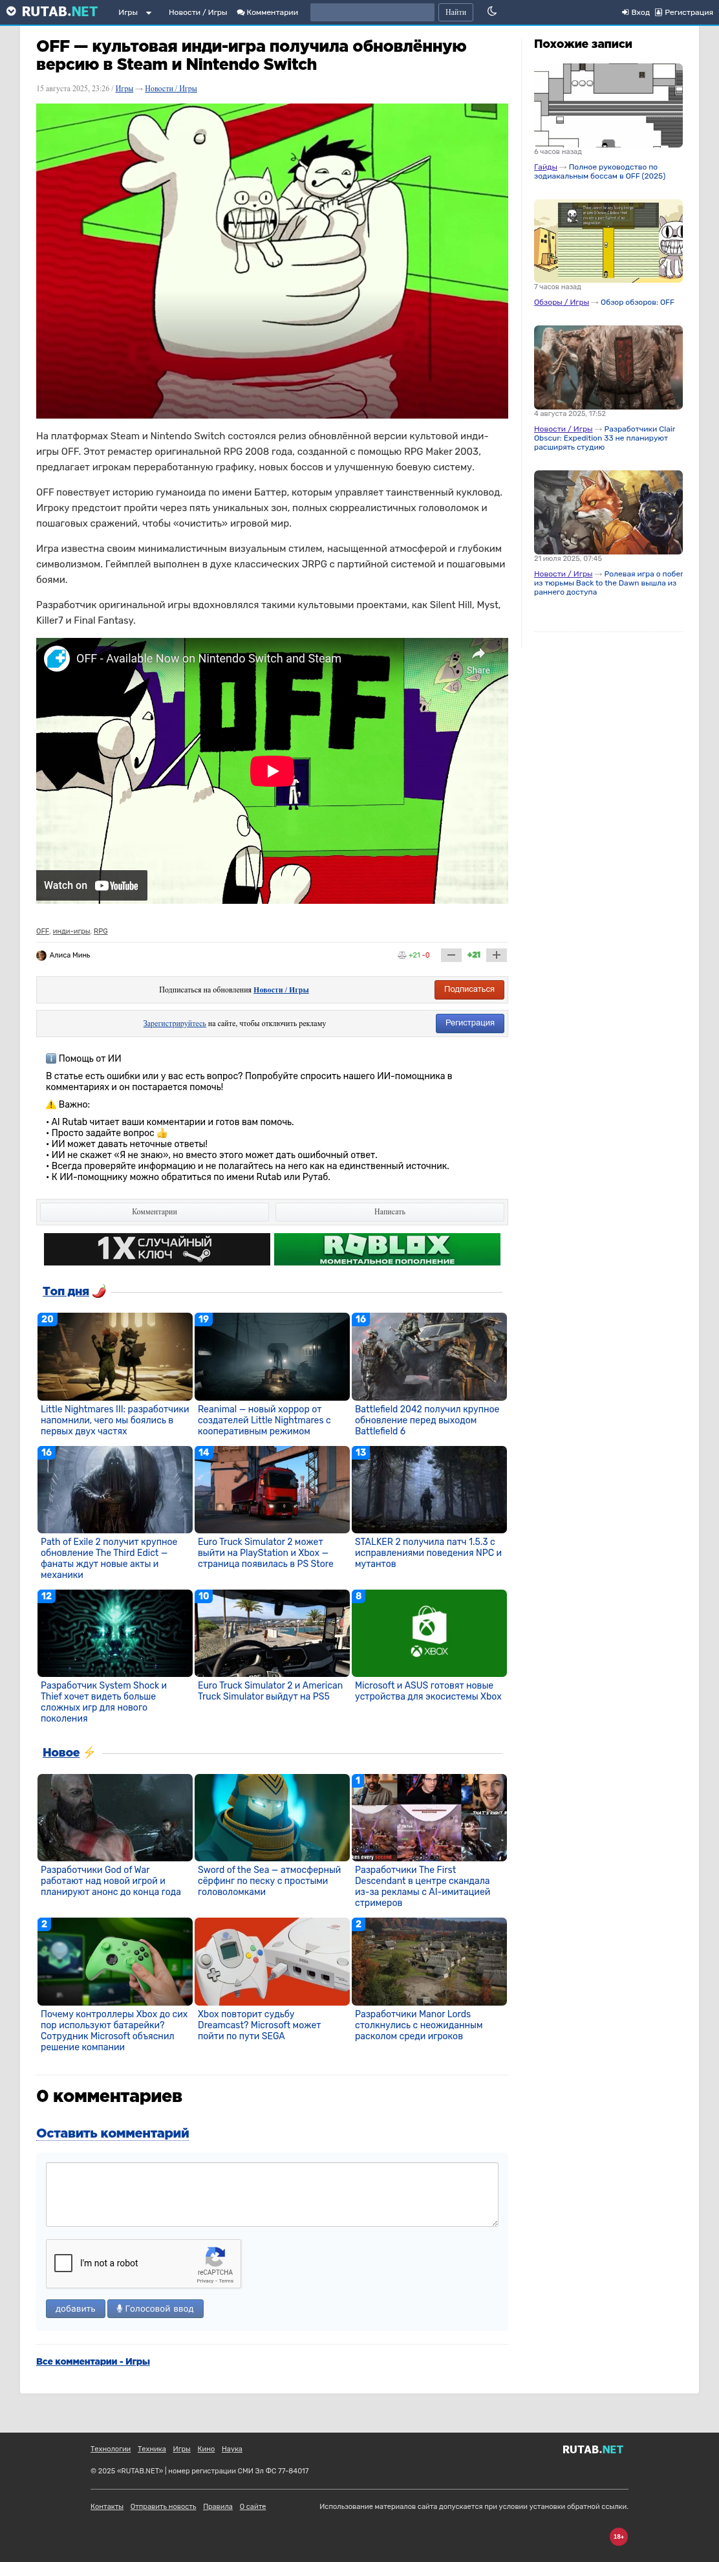Image resolution: width=719 pixels, height=2562 pixels.
Task: Click the Найти search button
Action: pos(455,12)
